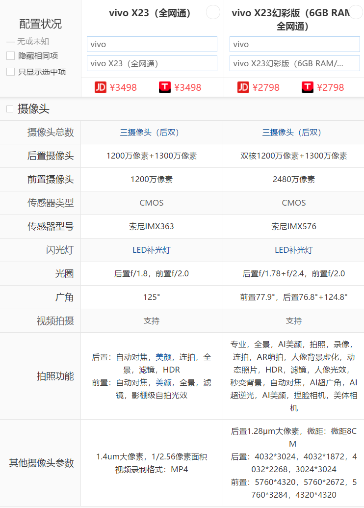
Task: Select the 闪光灯 row label
Action: (x=60, y=250)
